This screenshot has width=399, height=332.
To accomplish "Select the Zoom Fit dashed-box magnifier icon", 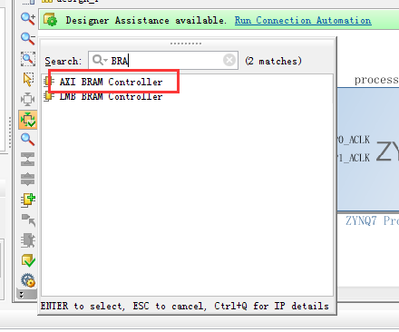I will (x=28, y=59).
